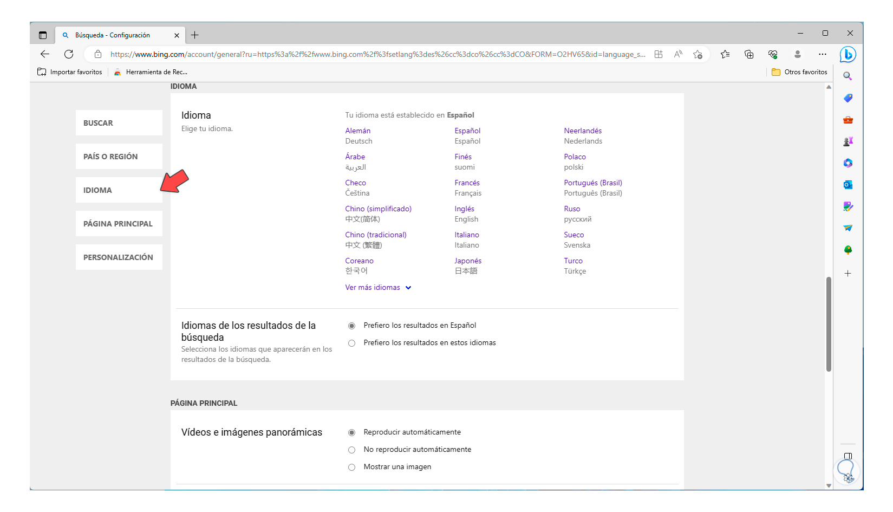
Task: Open the profile account icon
Action: pyautogui.click(x=797, y=54)
